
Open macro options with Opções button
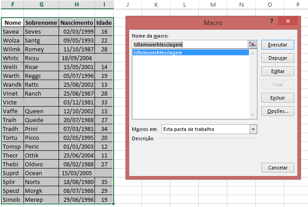277,111
